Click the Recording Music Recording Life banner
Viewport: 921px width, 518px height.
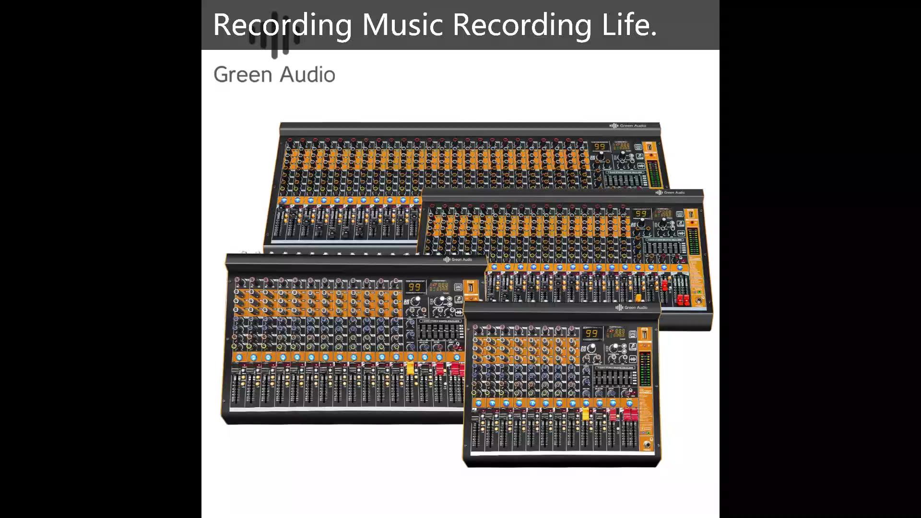click(435, 24)
